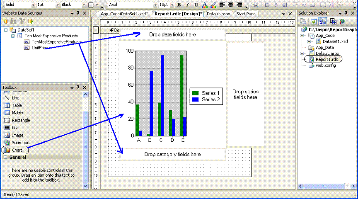The image size is (358, 199).
Task: Open the Borders icon dropdown arrow
Action: [97, 5]
